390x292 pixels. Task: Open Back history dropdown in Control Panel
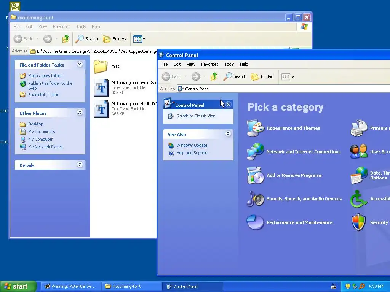pyautogui.click(x=185, y=76)
